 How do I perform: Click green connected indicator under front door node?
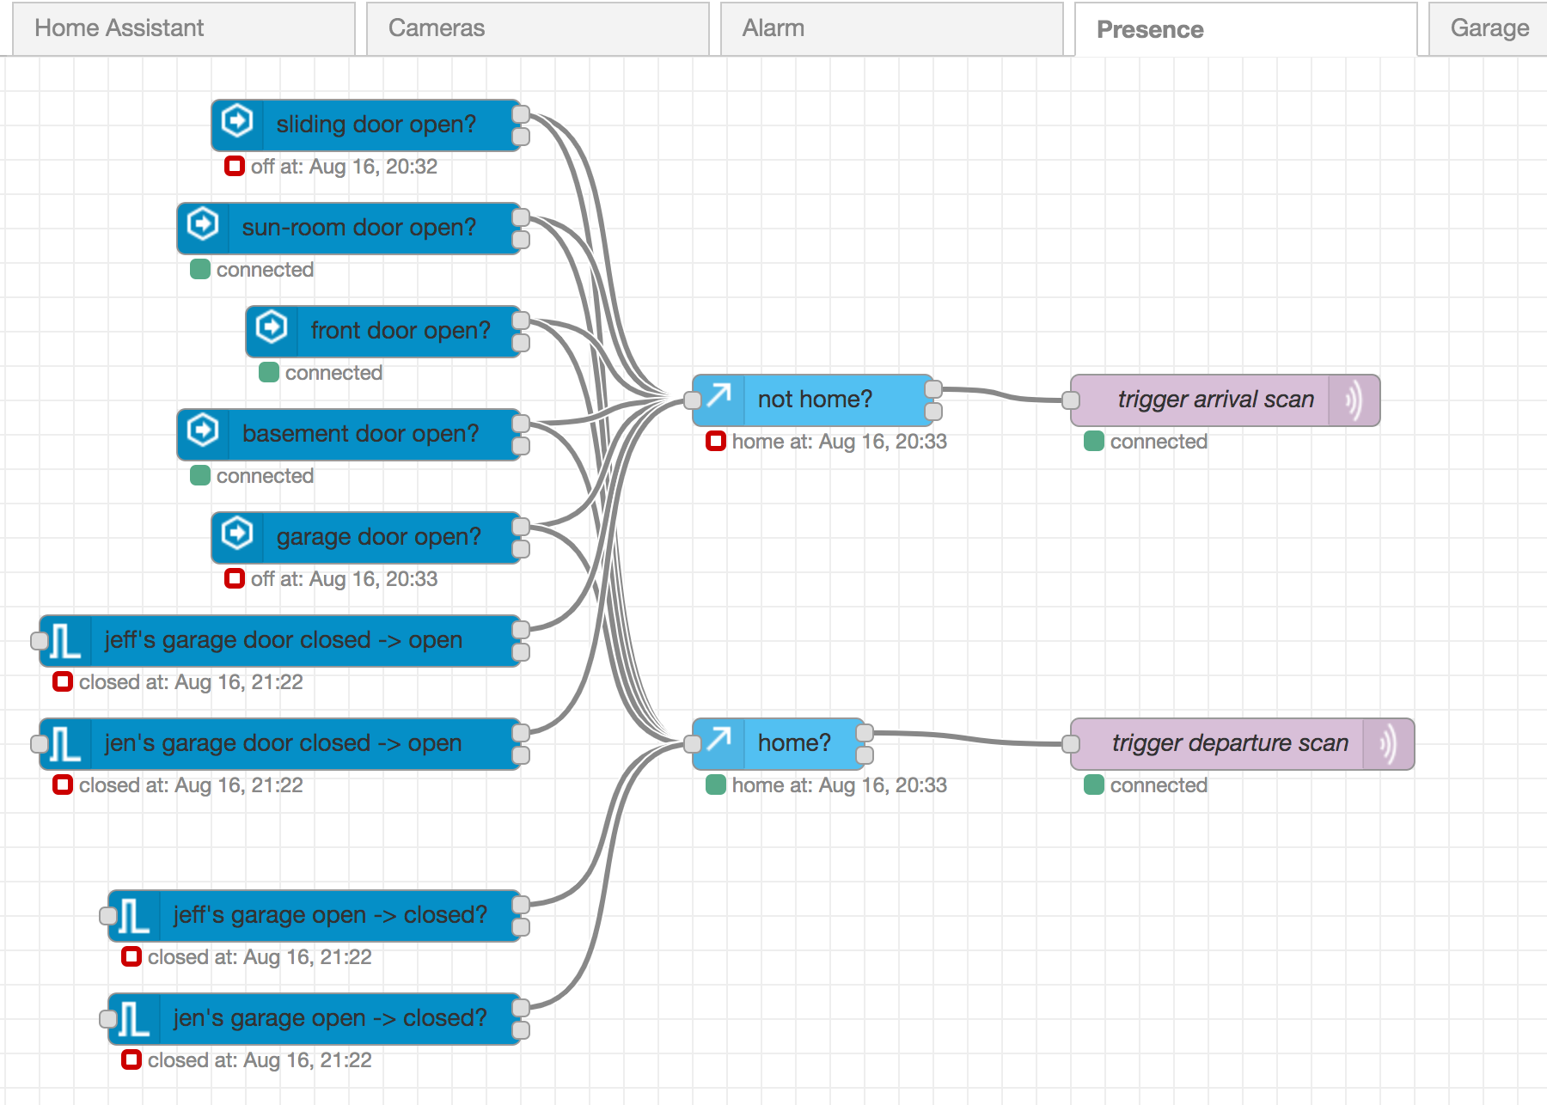click(x=269, y=372)
